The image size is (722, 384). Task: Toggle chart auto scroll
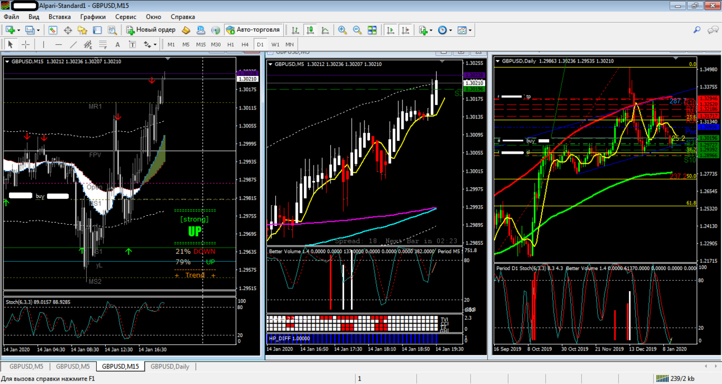pyautogui.click(x=391, y=30)
